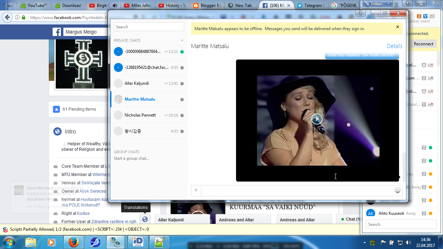Start a group chat link
443x249 pixels.
pos(132,158)
